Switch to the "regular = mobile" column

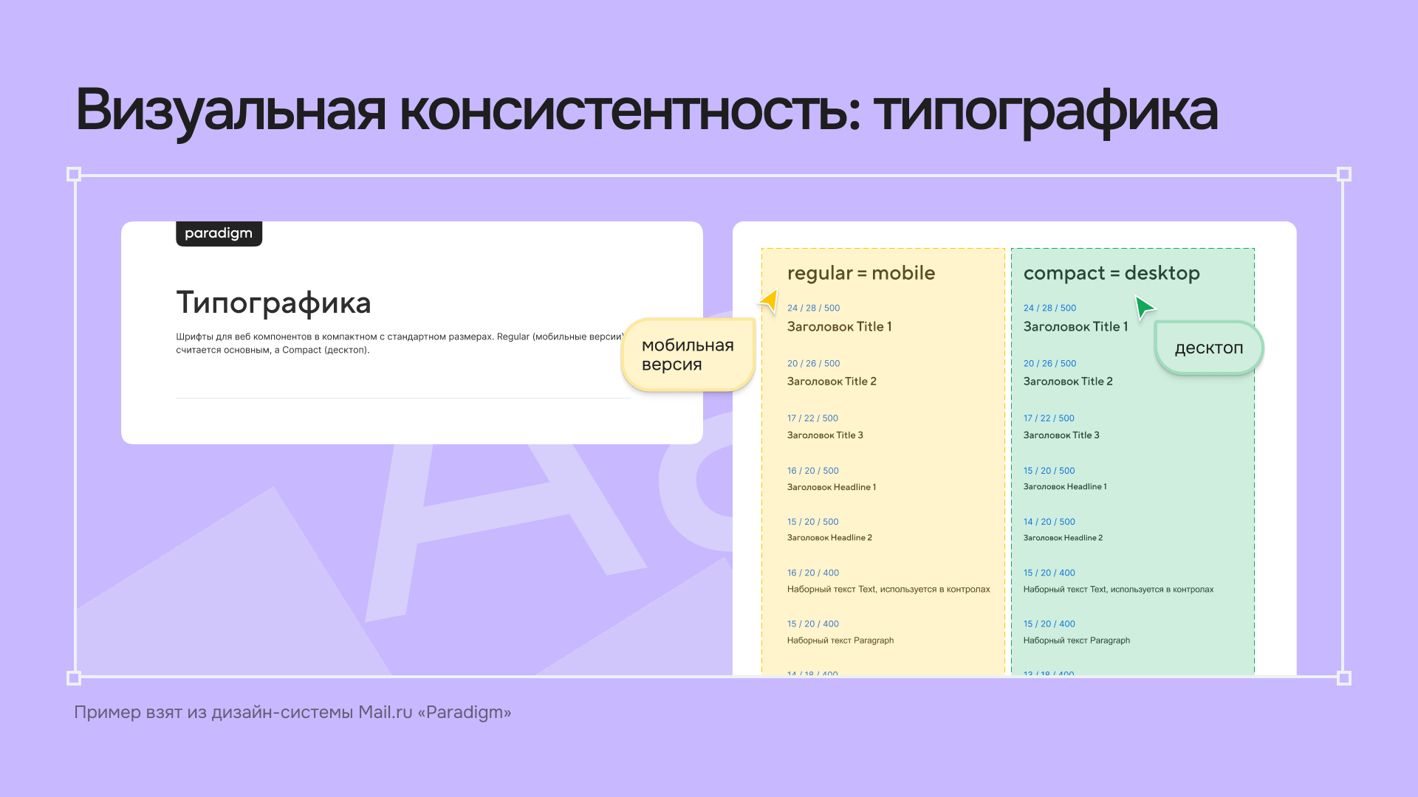861,273
